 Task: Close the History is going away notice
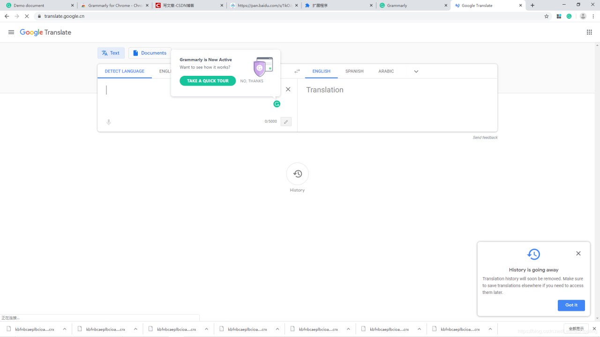(x=578, y=253)
